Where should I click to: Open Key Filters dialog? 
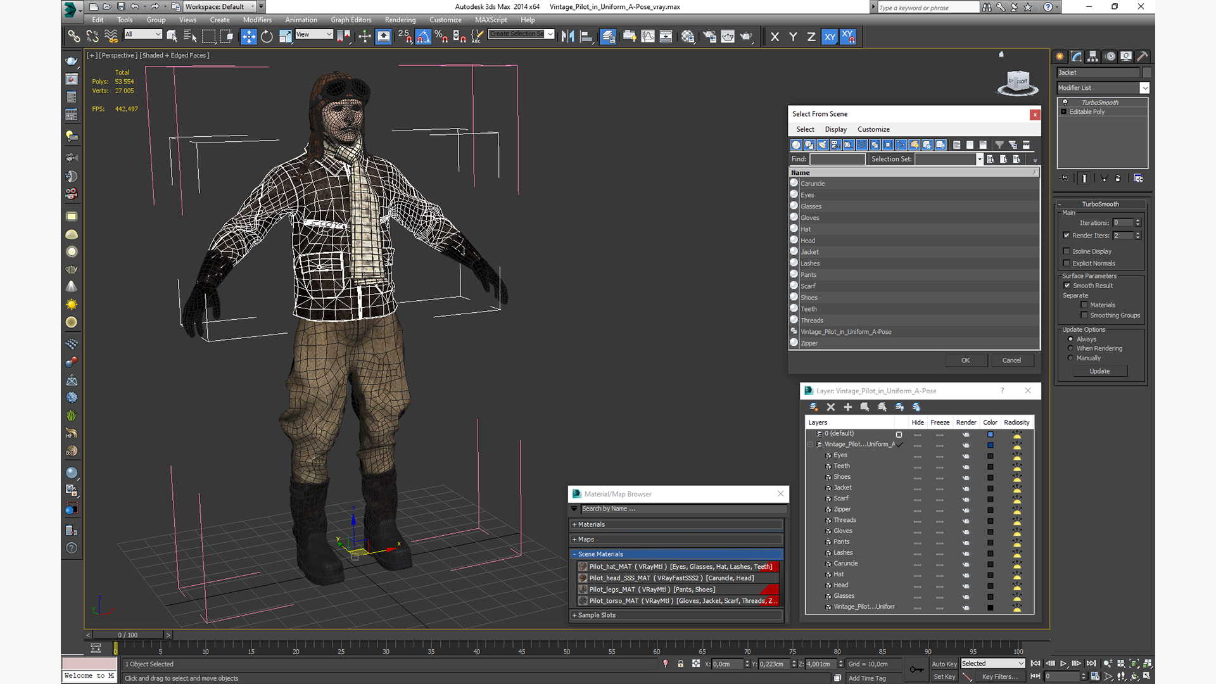tap(1000, 677)
